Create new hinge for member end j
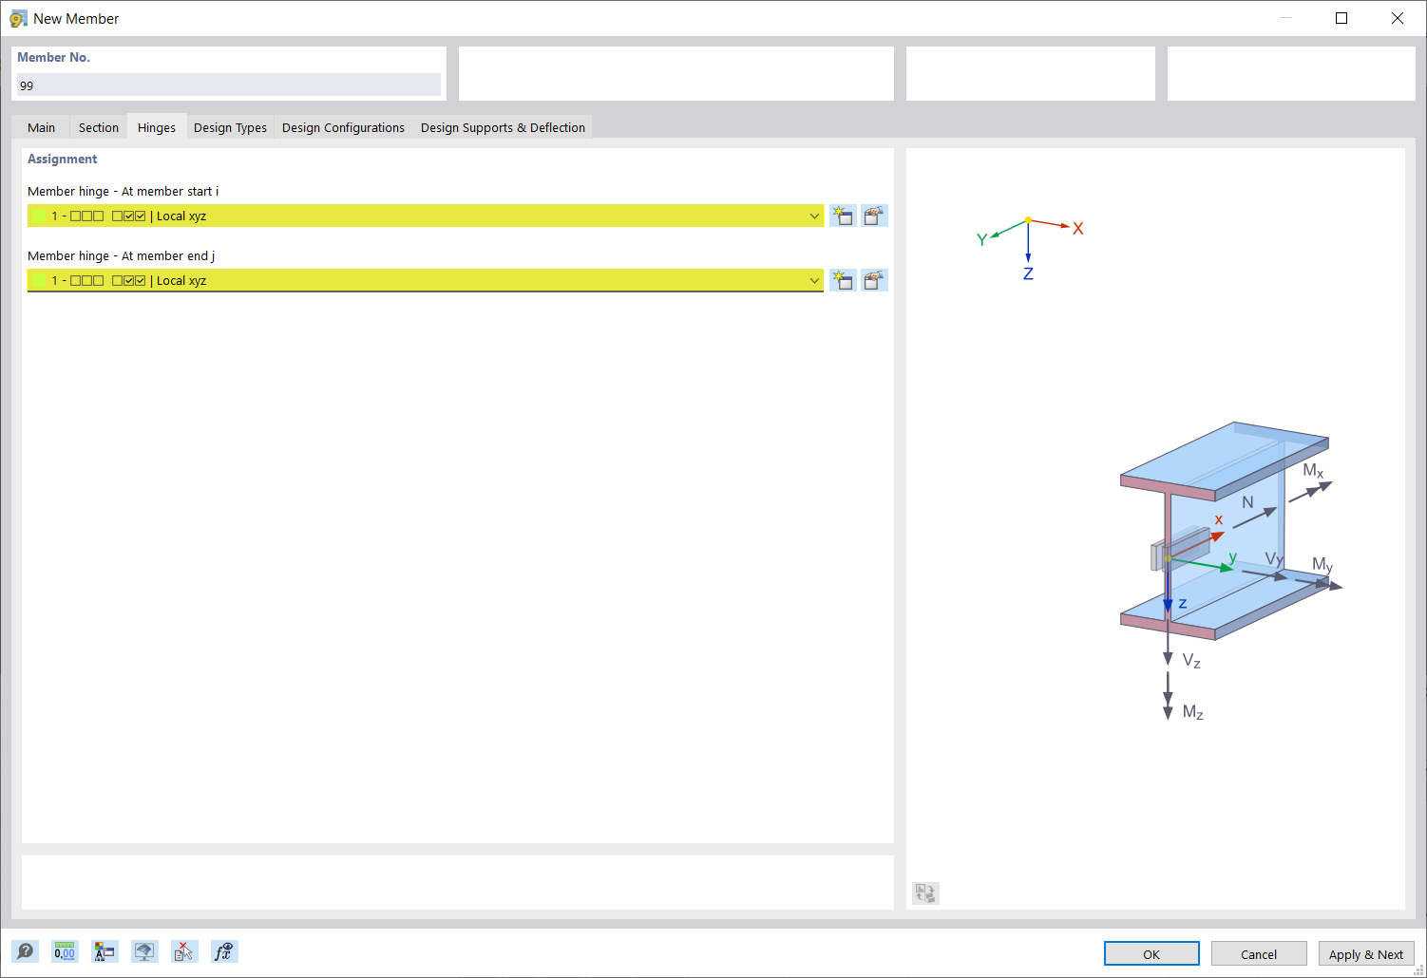1427x978 pixels. (843, 280)
